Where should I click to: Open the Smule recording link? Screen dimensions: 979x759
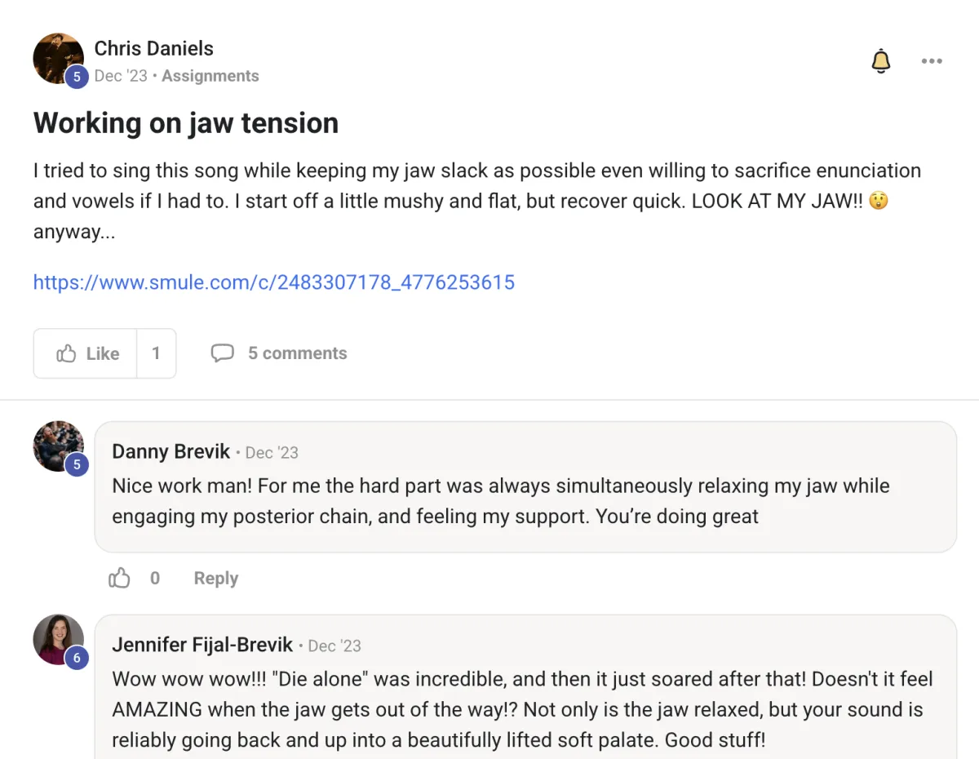(274, 282)
